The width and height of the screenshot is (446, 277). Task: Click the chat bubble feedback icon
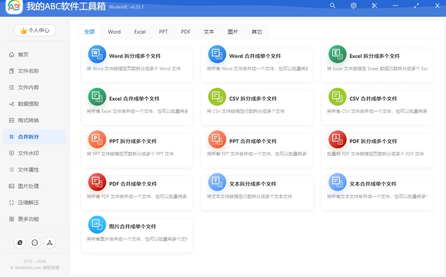35,243
